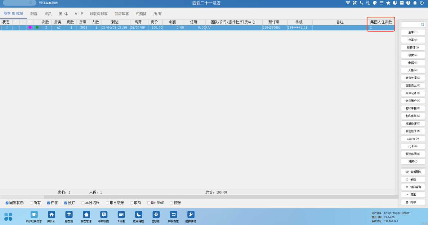Click the 查看明文 button with eye icon
Screen dimensions: 428x225
[413, 172]
